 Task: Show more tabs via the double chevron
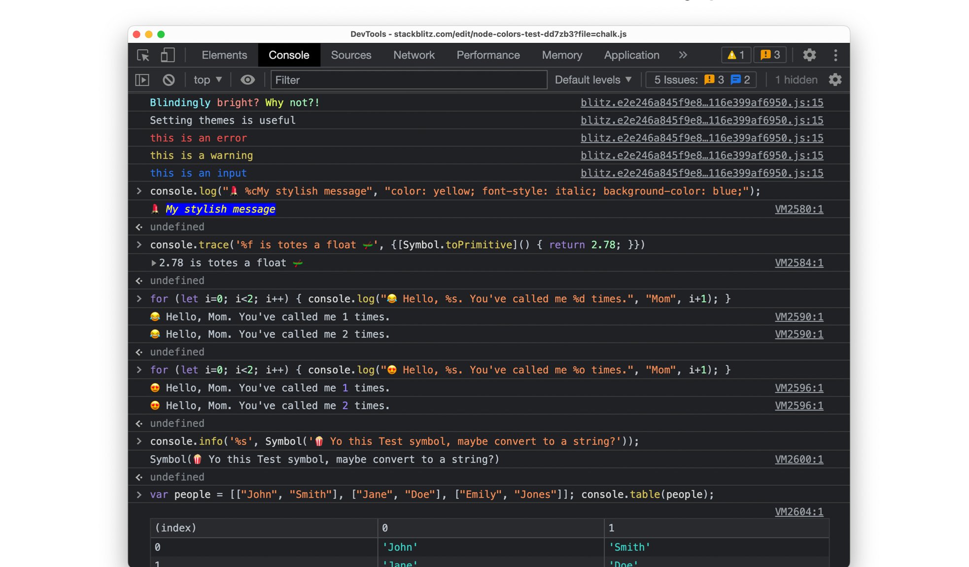(x=683, y=55)
